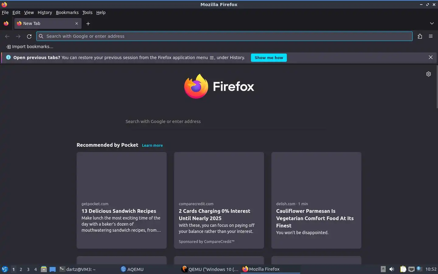The height and width of the screenshot is (274, 438).
Task: Click the blue desktop launcher icon on taskbar
Action: tap(53, 269)
